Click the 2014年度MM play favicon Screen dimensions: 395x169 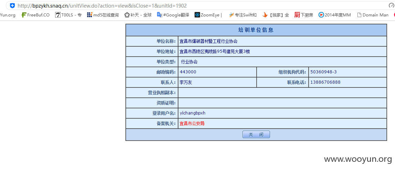click(321, 15)
